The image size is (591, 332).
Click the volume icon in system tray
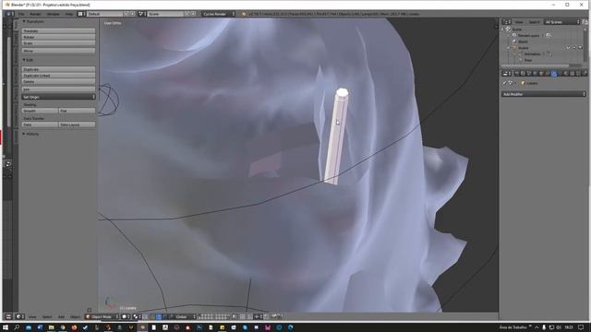[x=559, y=327]
